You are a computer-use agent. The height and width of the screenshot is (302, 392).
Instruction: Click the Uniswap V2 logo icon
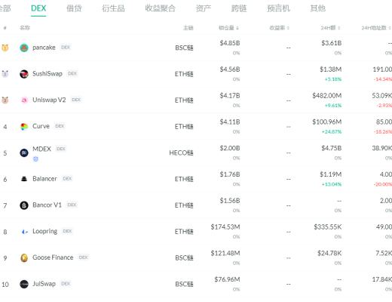(x=24, y=100)
